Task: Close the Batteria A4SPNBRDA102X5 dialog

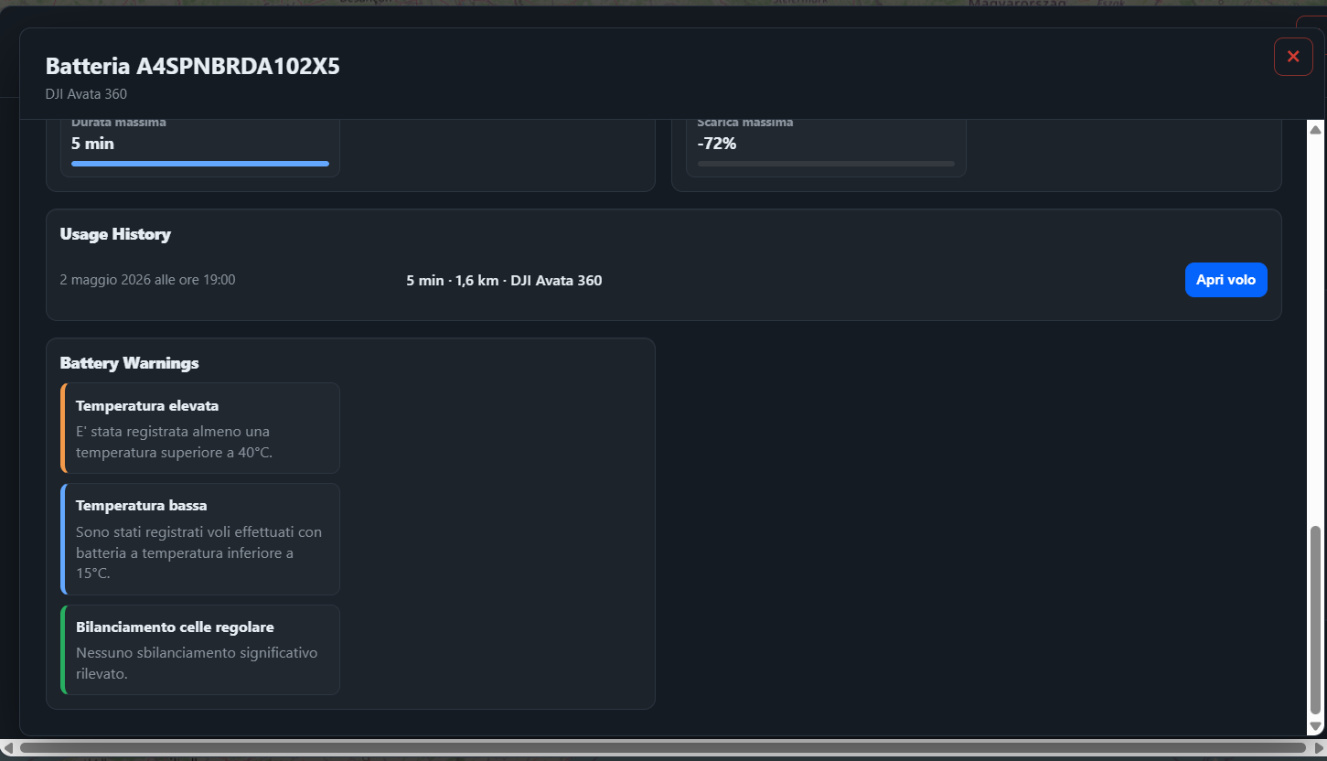Action: pos(1293,57)
